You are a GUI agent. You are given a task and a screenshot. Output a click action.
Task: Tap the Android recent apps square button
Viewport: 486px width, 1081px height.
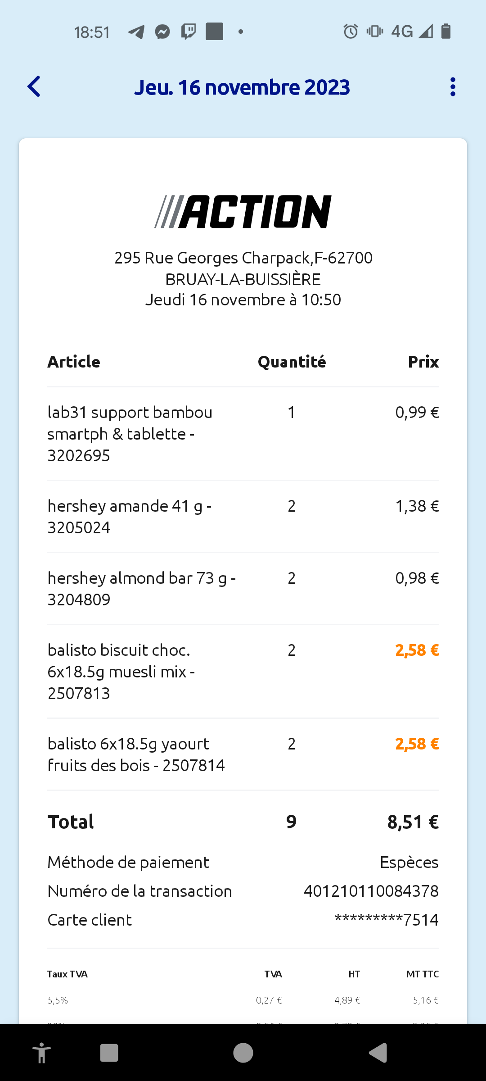point(109,1053)
